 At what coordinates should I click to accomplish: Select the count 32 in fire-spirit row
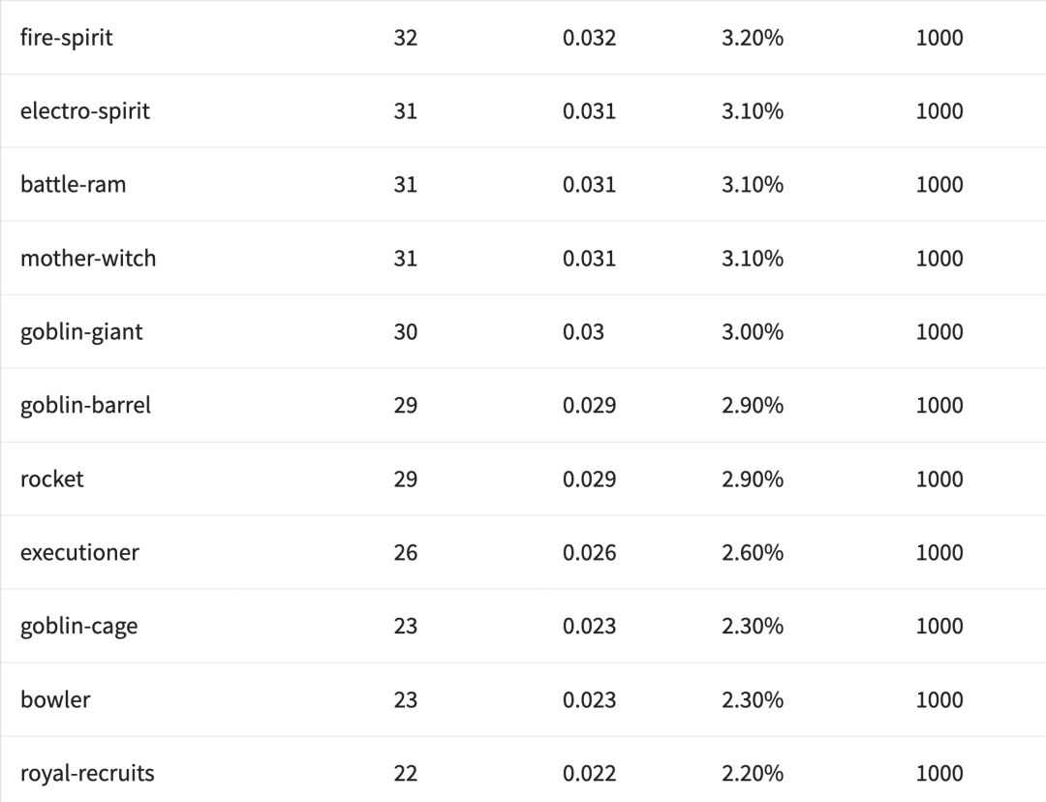tap(406, 38)
